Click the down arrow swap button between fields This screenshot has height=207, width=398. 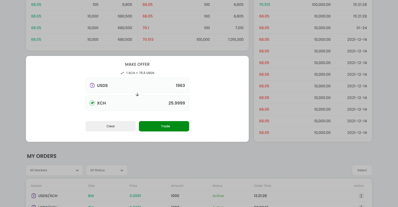[x=137, y=94]
